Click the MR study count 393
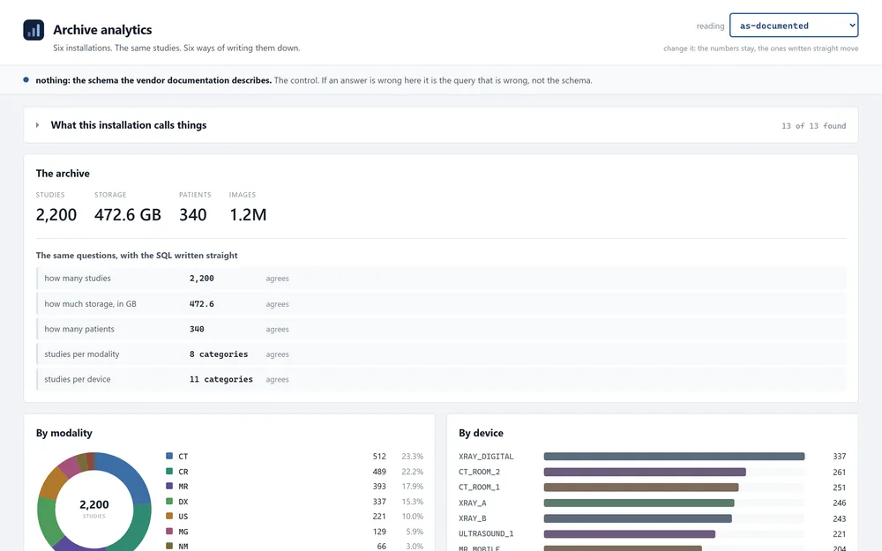Viewport: 882px width, 551px height. click(379, 487)
